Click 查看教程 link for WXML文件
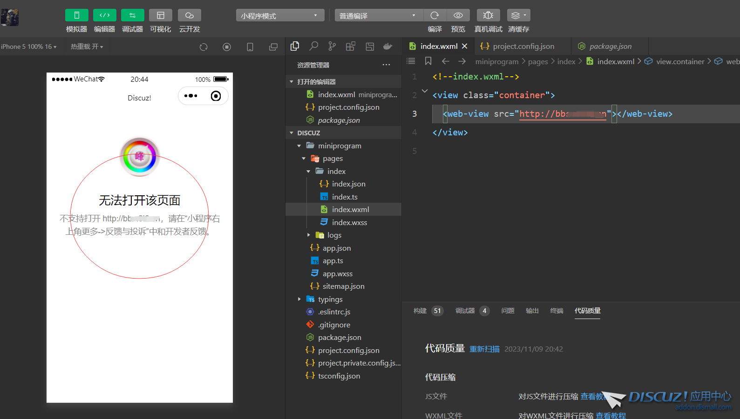Viewport: 740px width, 419px height. (x=611, y=415)
